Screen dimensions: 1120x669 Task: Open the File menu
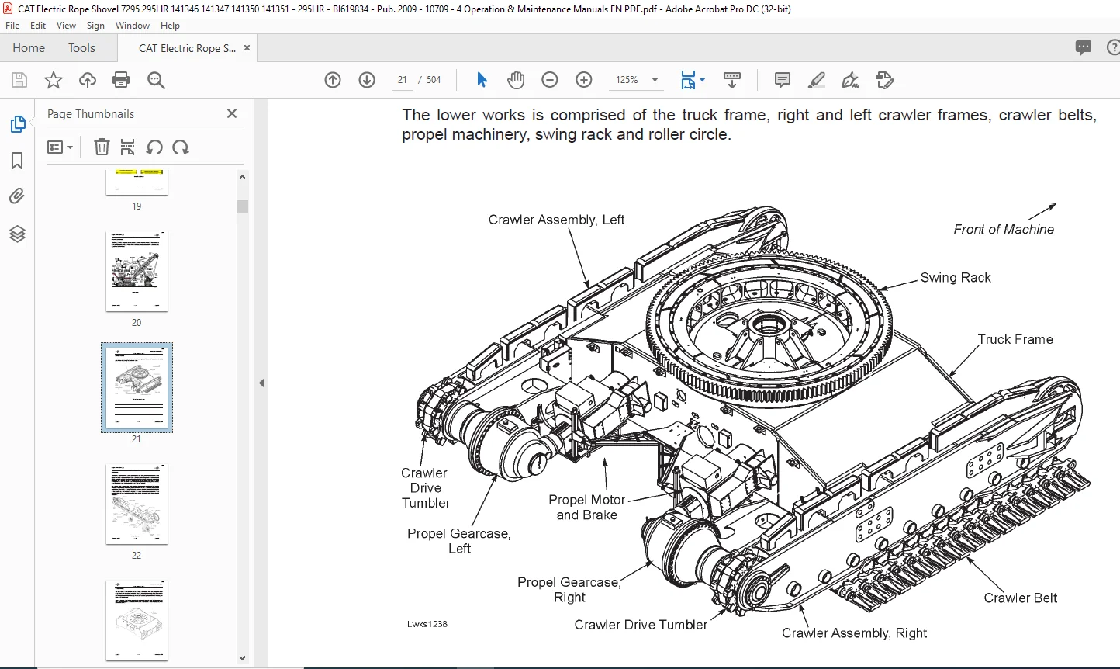(x=12, y=25)
